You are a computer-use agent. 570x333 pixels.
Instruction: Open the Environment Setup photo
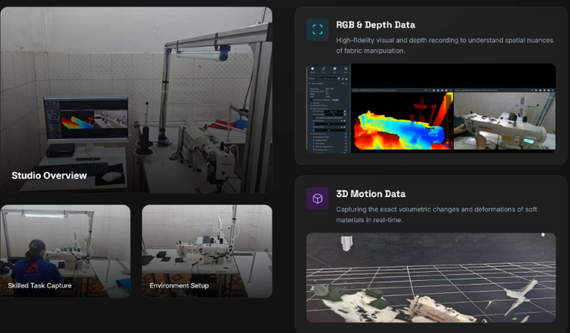[207, 251]
